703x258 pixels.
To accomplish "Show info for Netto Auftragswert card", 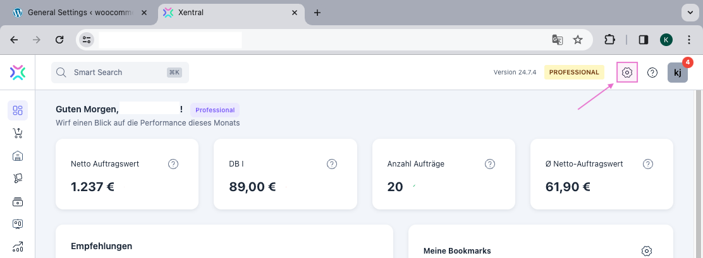I will coord(173,164).
